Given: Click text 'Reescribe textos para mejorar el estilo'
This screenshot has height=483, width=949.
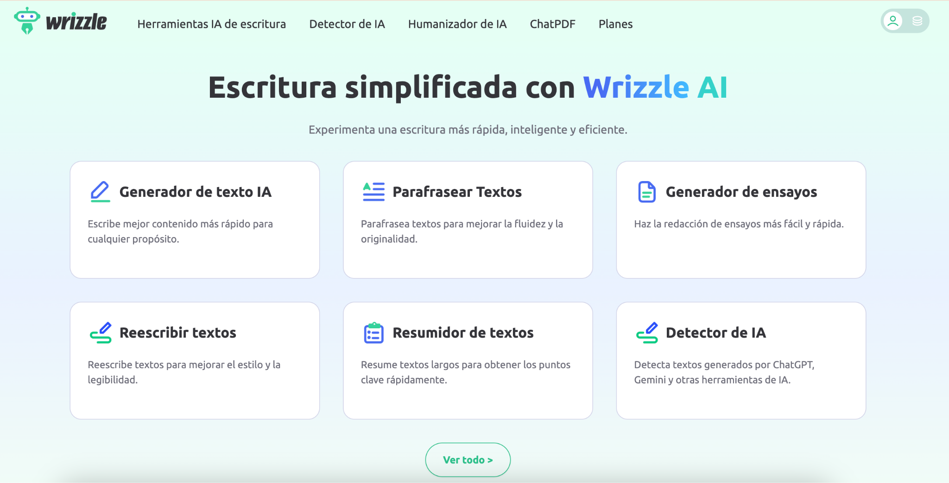Looking at the screenshot, I should (x=175, y=365).
